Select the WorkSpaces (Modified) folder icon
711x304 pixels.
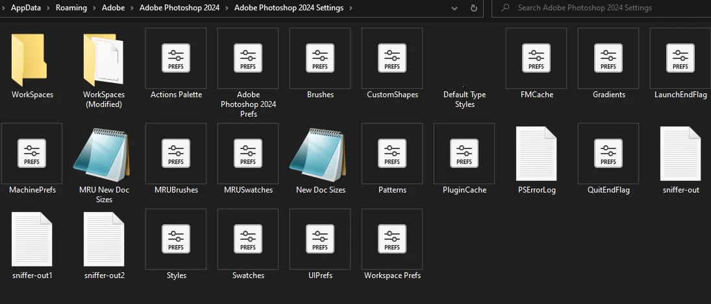tap(103, 60)
